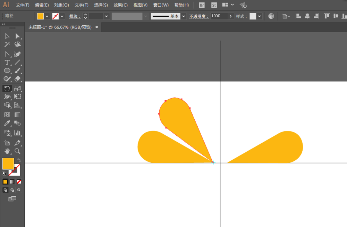The height and width of the screenshot is (227, 347).
Task: Reset default fill and stroke
Action: point(4,174)
